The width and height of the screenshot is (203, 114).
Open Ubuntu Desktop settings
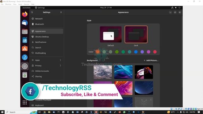coord(47,37)
